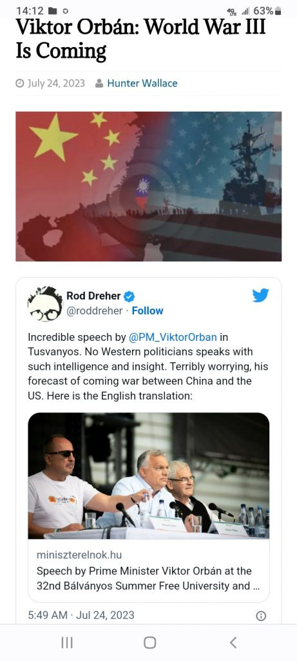
Task: Open recent apps via navigation bar
Action: click(x=67, y=642)
